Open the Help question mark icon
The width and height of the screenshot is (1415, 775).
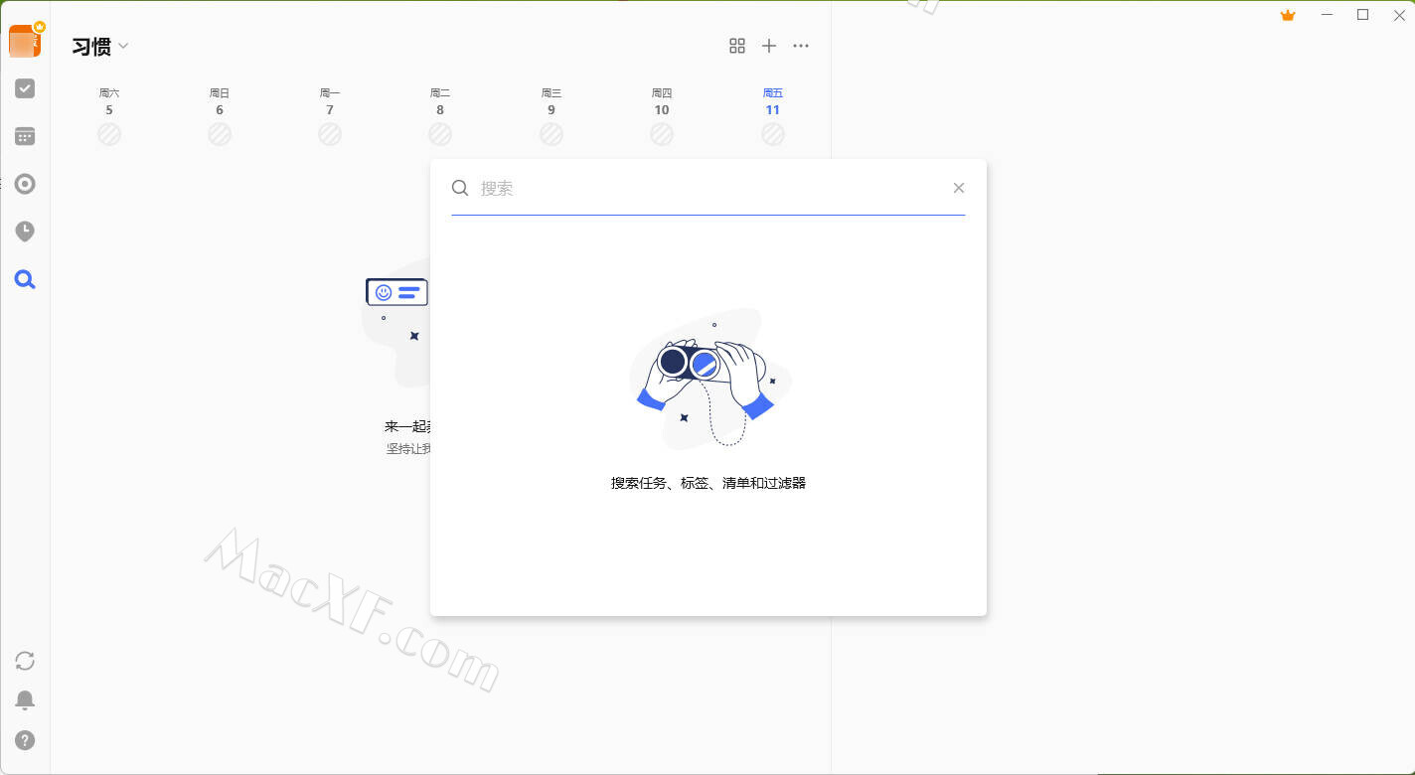(x=25, y=740)
